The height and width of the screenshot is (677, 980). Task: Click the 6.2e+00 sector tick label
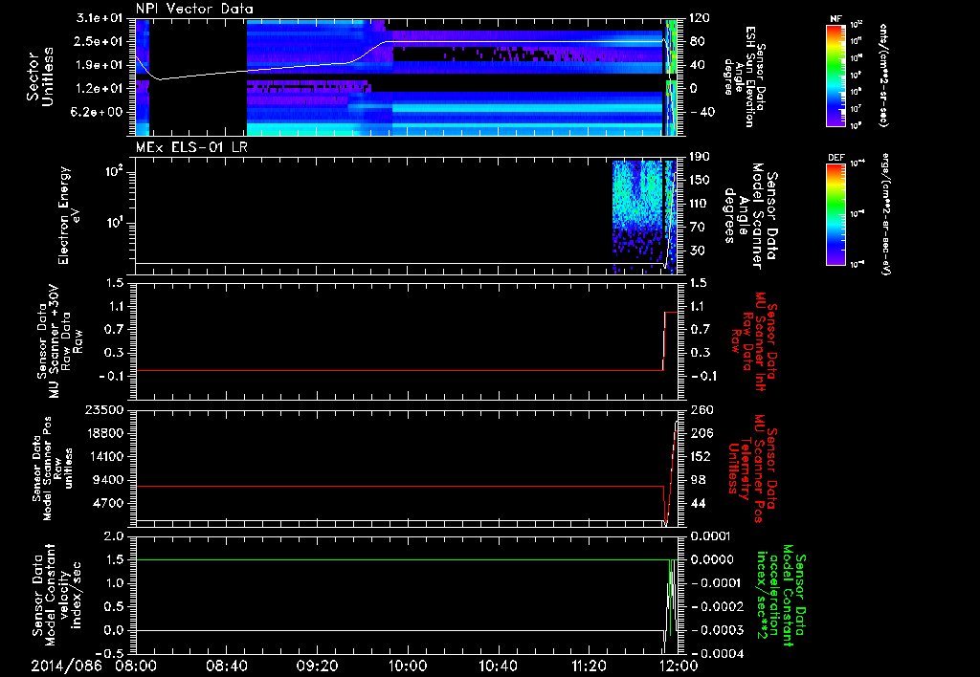pos(99,113)
